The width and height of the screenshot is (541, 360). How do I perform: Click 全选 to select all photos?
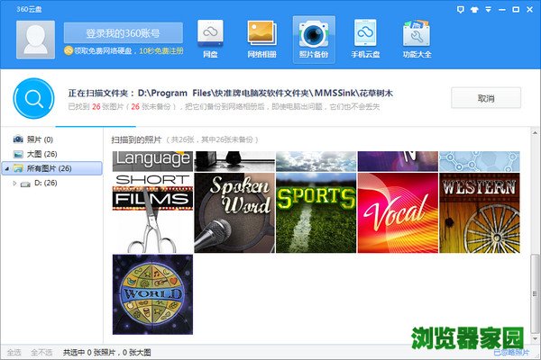coord(14,352)
